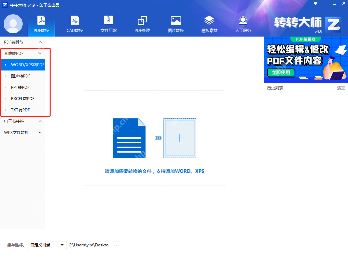Select WORD/XPS转PDF in the sidebar
The width and height of the screenshot is (348, 261).
tap(23, 65)
